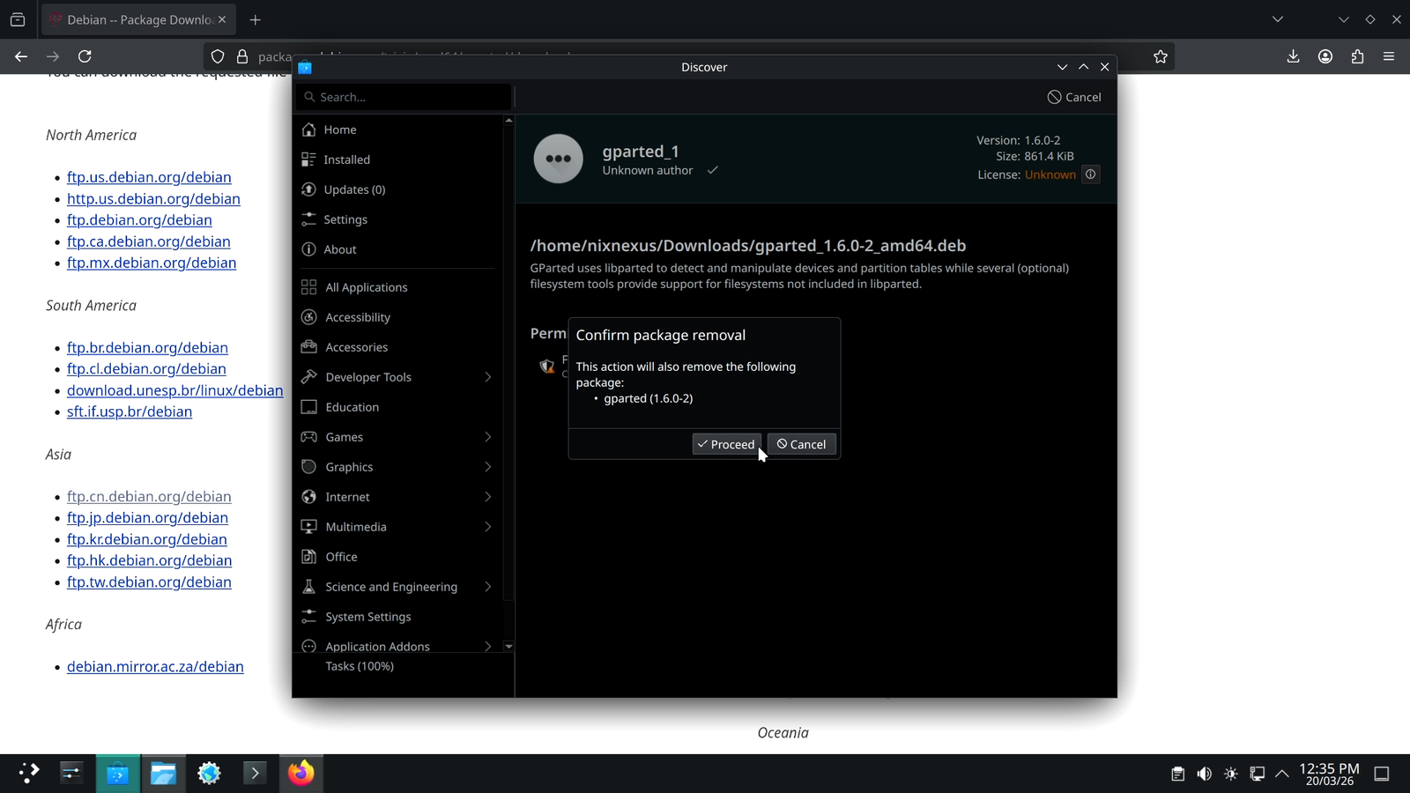Click the Developer Tools wrench icon
This screenshot has width=1410, height=793.
[x=308, y=377]
